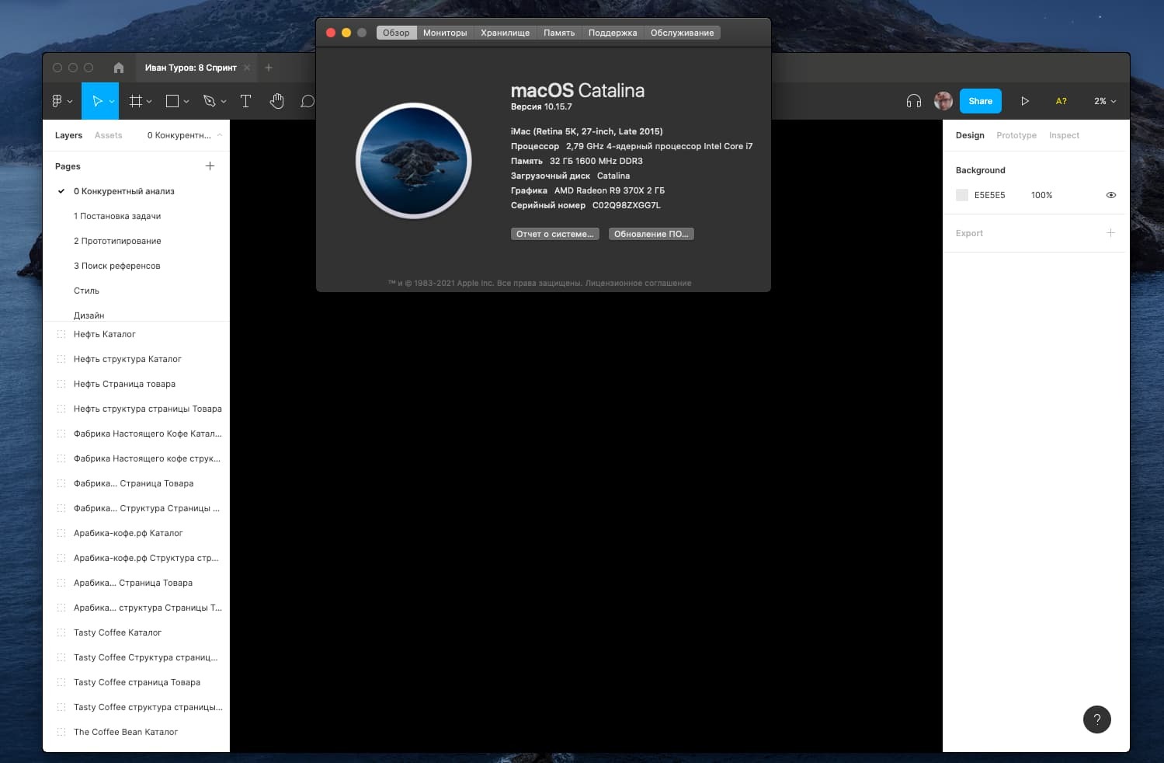The width and height of the screenshot is (1164, 763).
Task: Click the user avatar in toolbar
Action: coord(943,101)
